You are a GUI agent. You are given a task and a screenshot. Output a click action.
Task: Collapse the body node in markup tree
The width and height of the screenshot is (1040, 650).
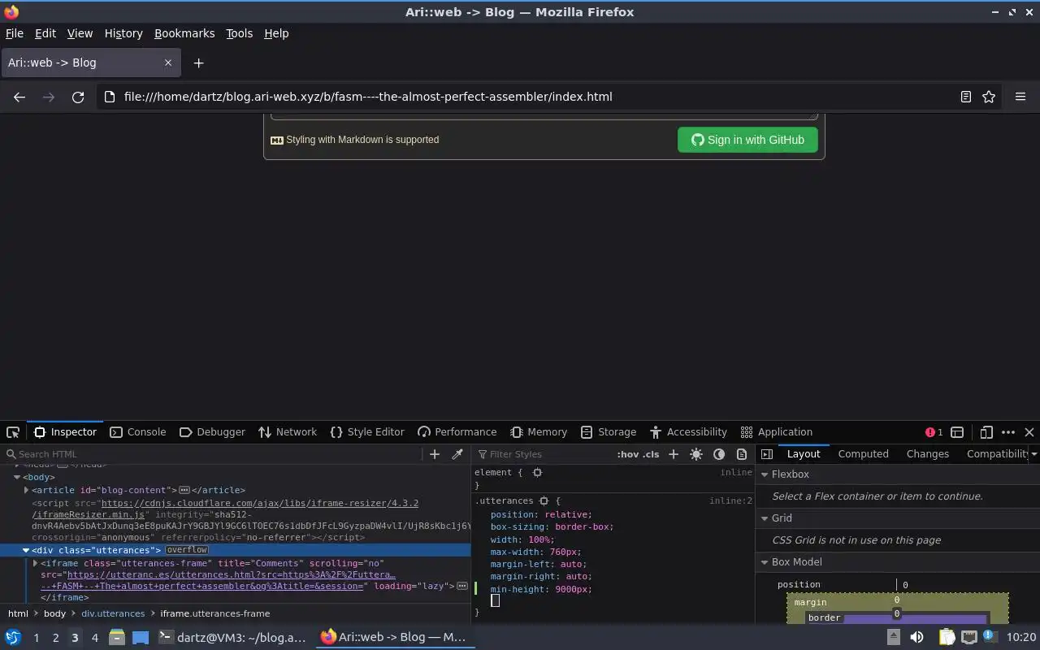pos(17,478)
